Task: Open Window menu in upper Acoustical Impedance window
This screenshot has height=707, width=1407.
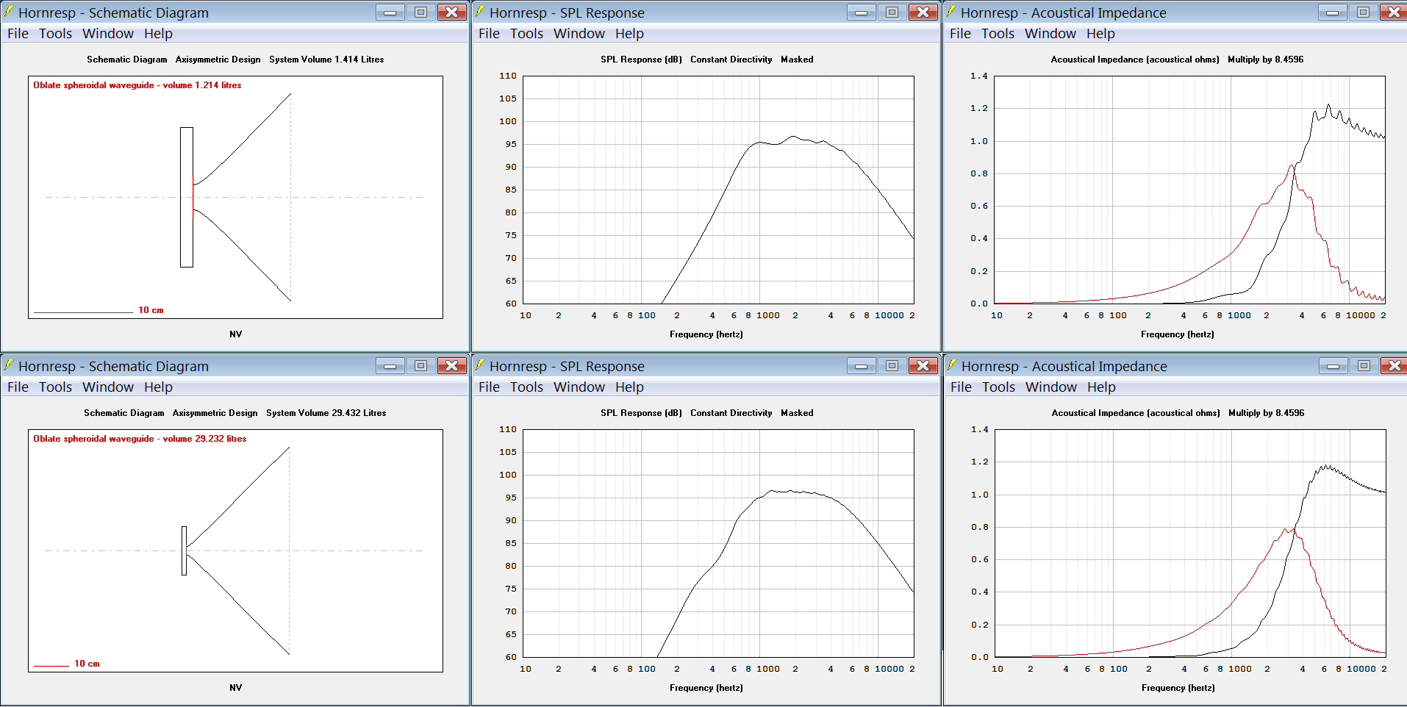Action: tap(1050, 34)
